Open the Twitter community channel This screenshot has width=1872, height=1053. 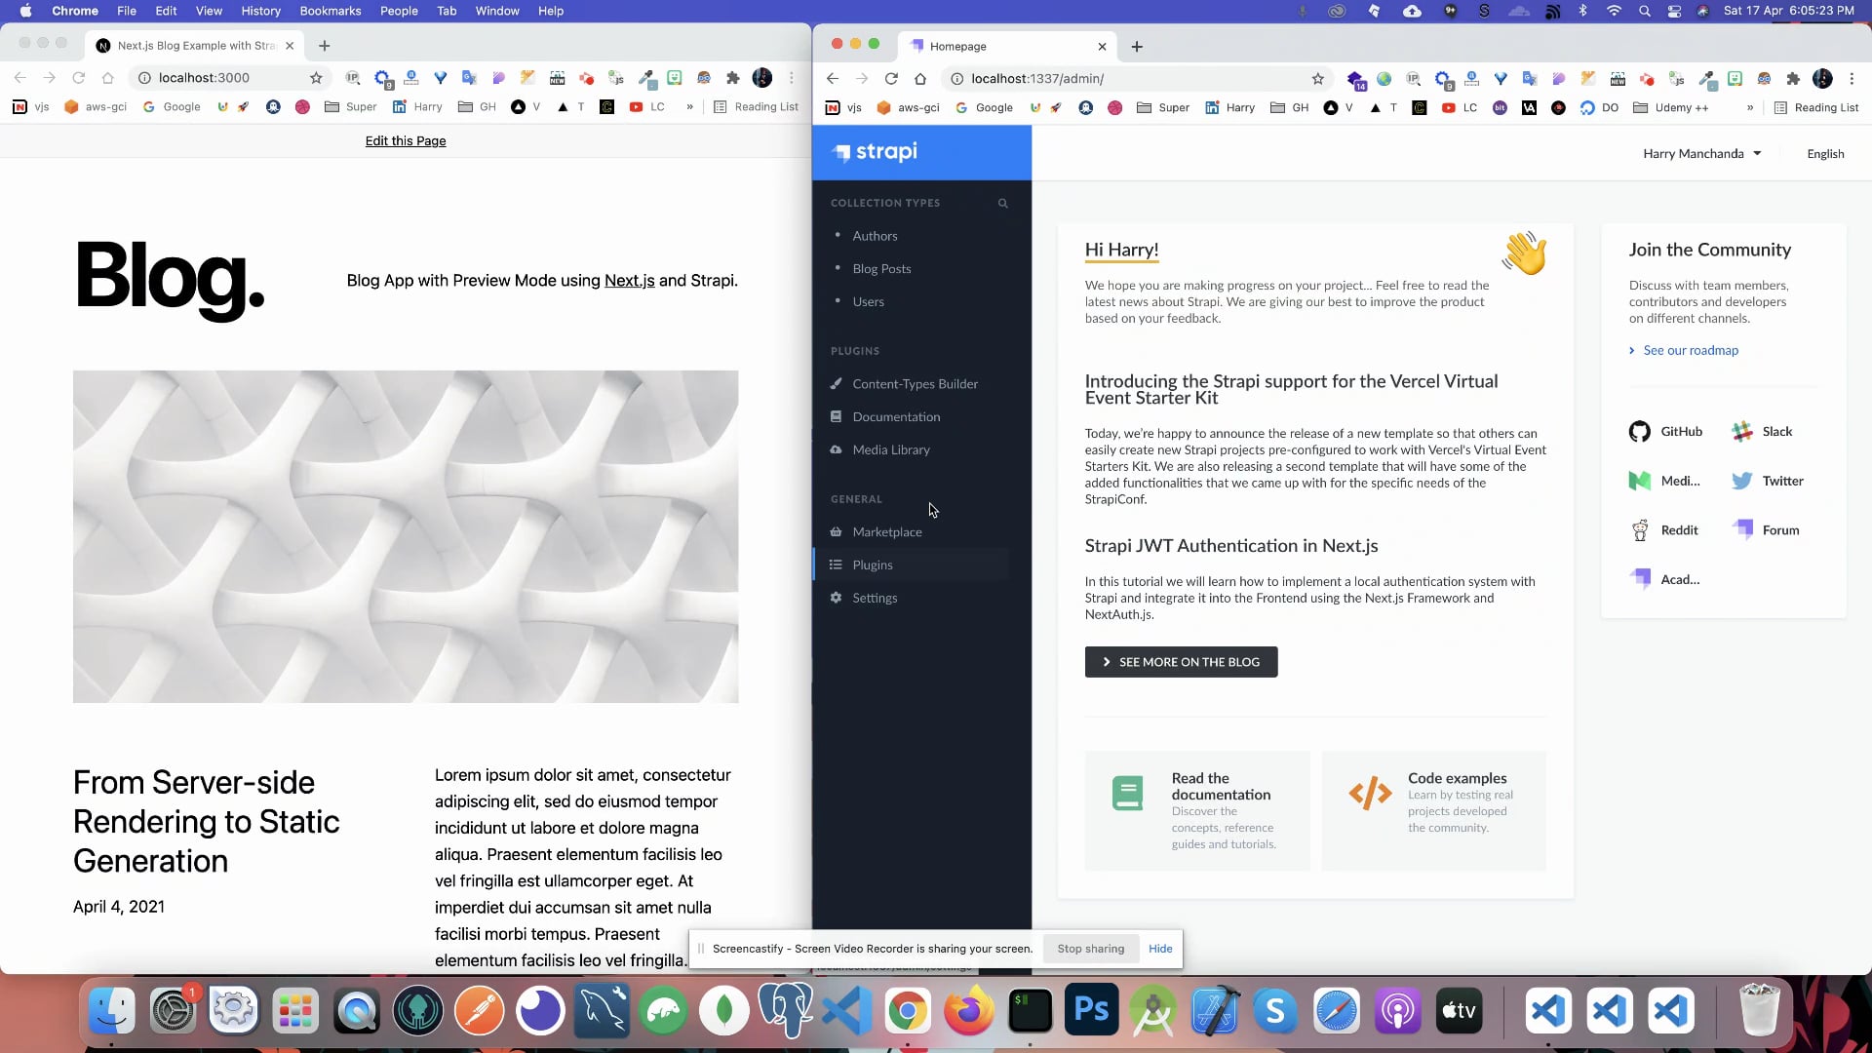1767,481
